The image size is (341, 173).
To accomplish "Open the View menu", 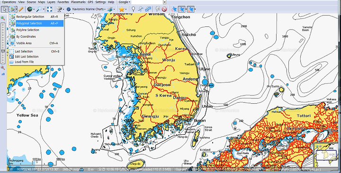I will (x=21, y=2).
